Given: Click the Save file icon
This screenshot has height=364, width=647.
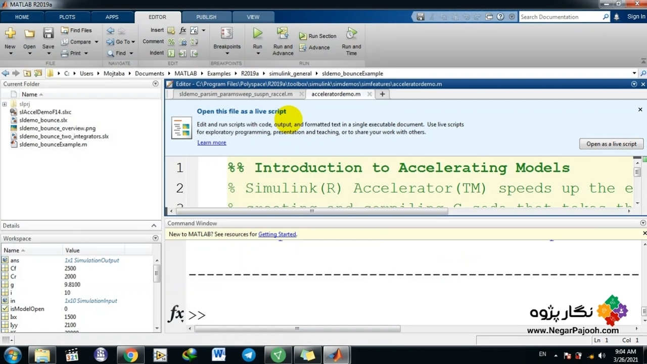Looking at the screenshot, I should 48,34.
